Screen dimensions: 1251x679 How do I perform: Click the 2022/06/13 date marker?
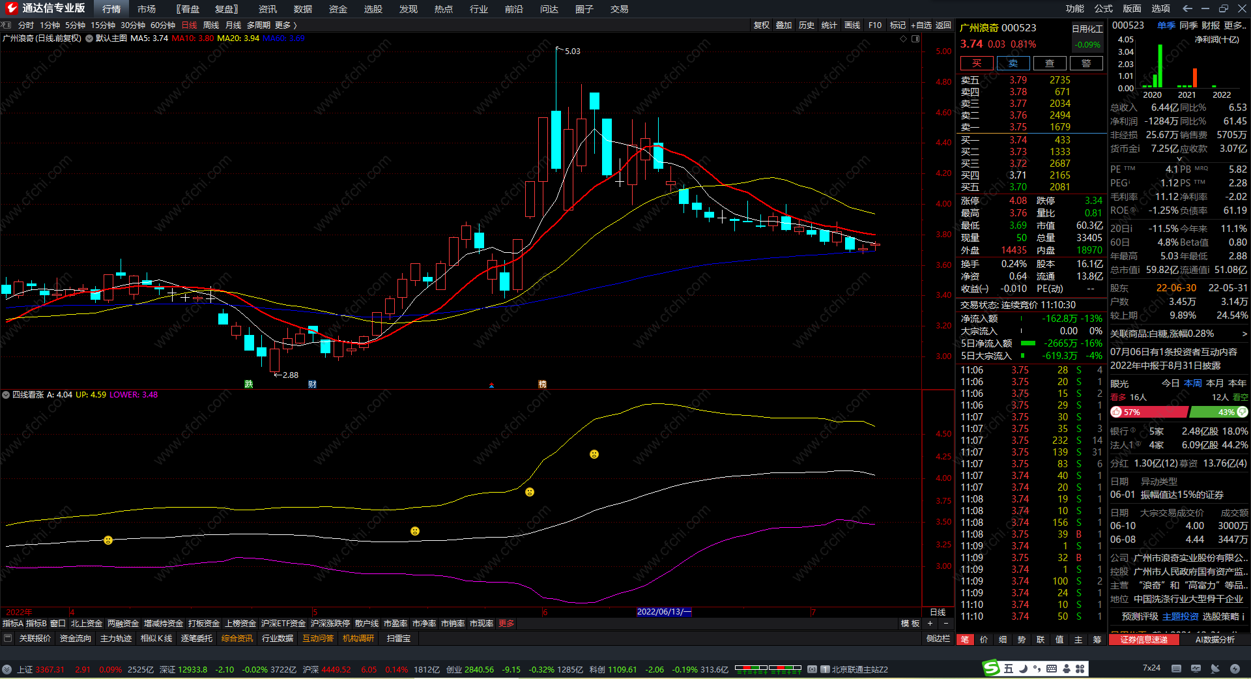click(x=664, y=612)
